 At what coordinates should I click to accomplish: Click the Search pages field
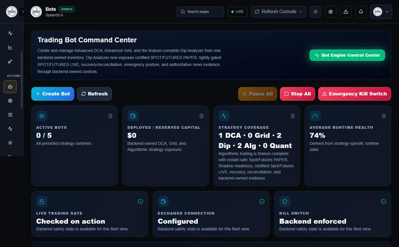(x=200, y=12)
